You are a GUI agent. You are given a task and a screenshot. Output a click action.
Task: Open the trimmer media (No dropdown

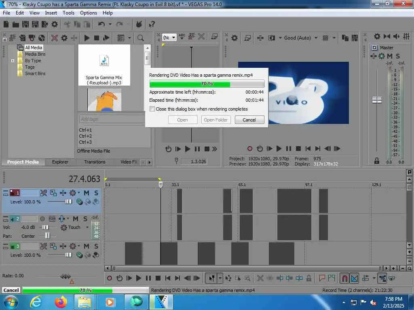[173, 38]
